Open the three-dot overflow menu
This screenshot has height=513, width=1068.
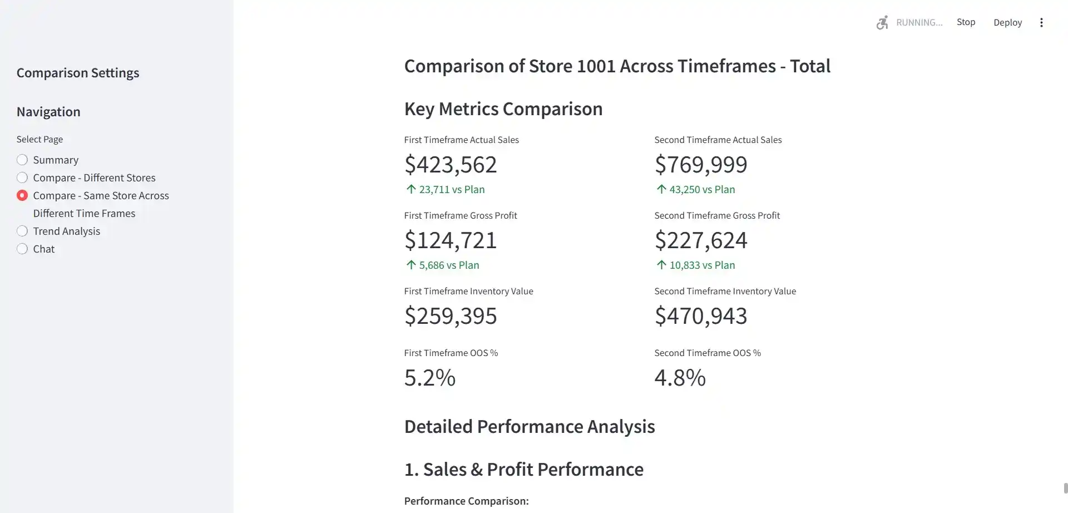coord(1042,22)
